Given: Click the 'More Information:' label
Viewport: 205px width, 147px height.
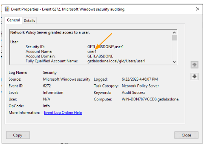Looking at the screenshot, I should click(x=24, y=113).
